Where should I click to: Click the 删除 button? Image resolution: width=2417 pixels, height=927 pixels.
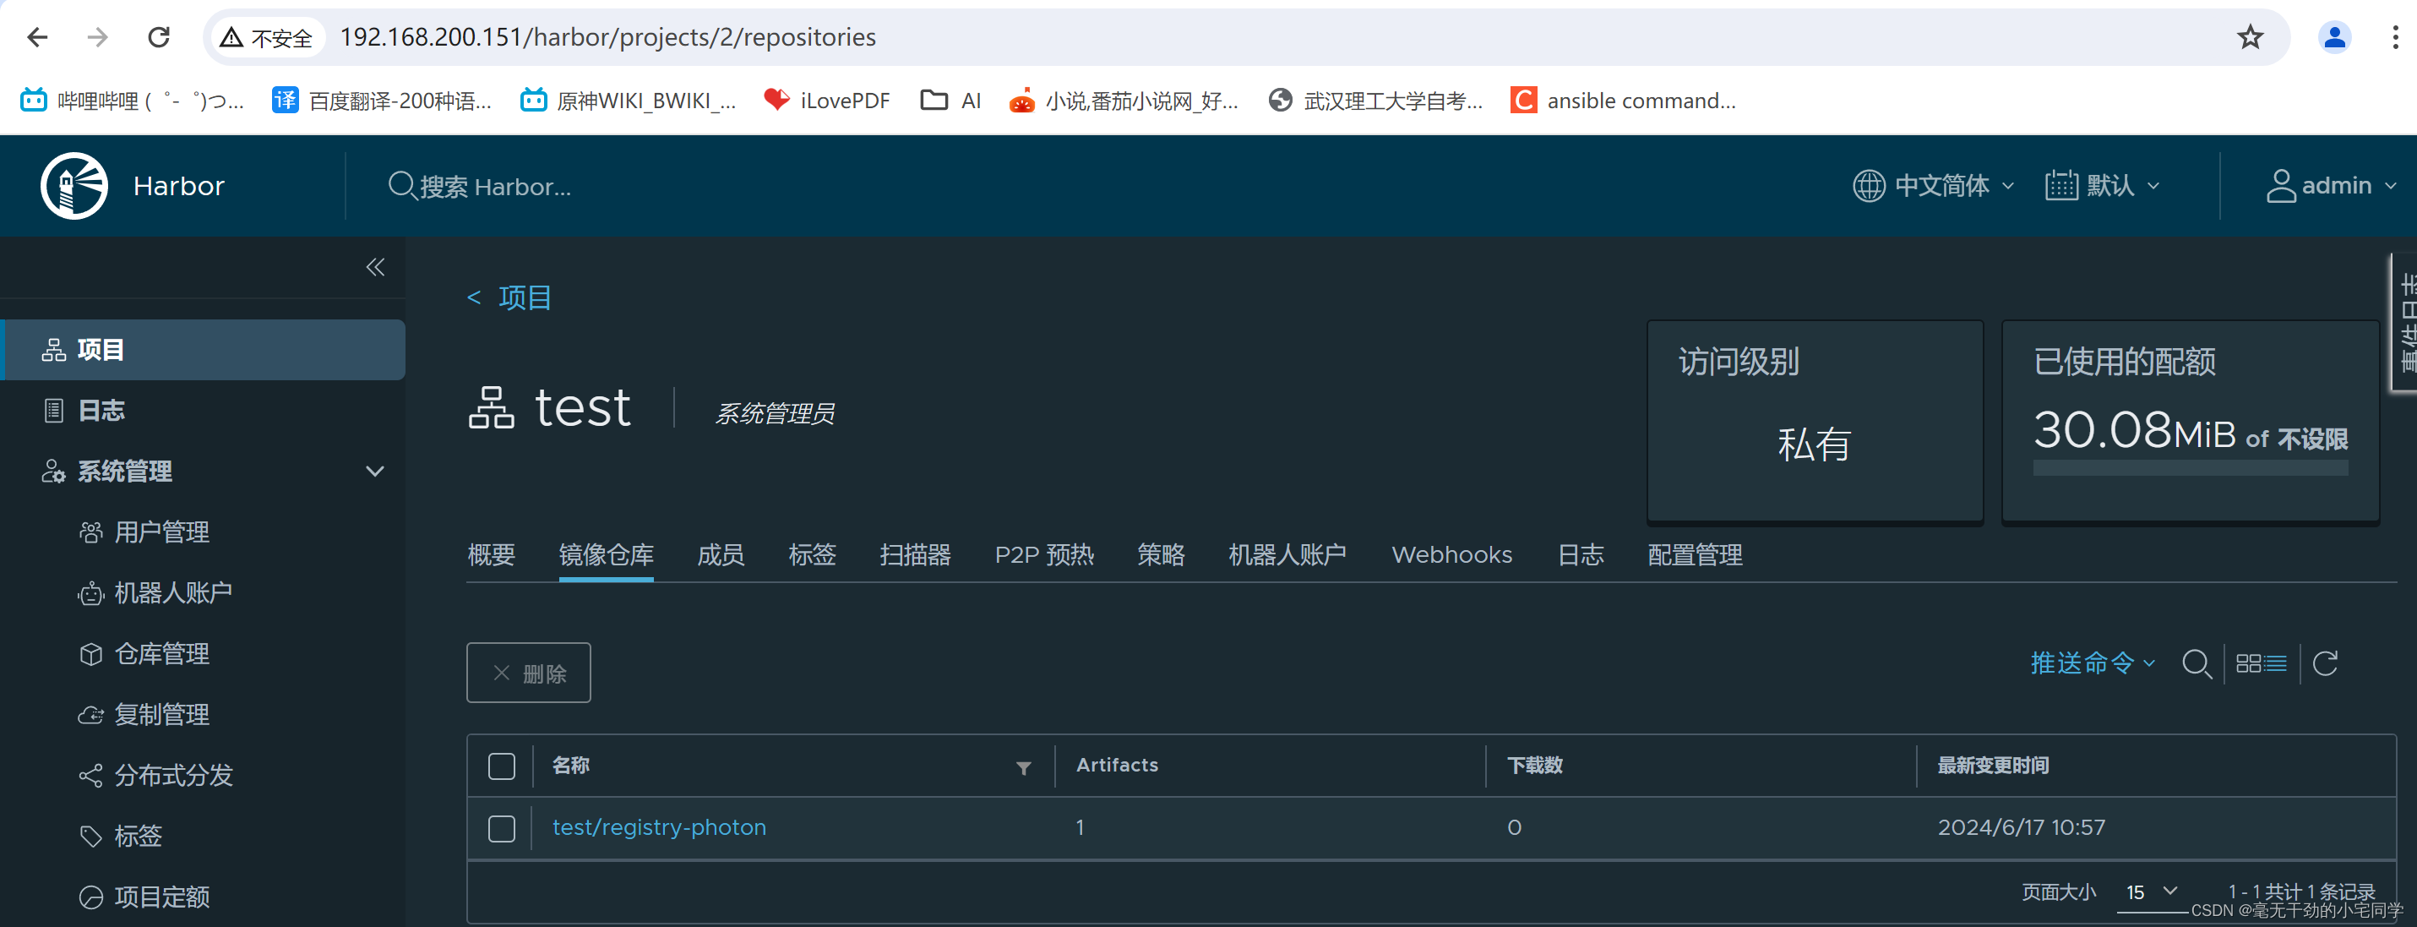pyautogui.click(x=528, y=673)
